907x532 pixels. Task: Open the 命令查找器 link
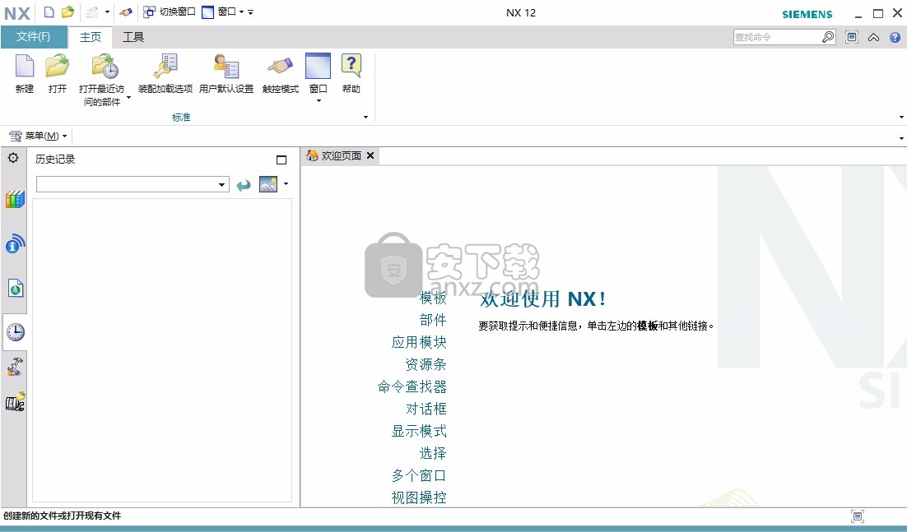[412, 387]
